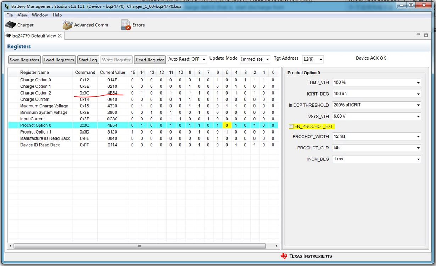Open the View menu
The width and height of the screenshot is (436, 266).
[x=22, y=15]
